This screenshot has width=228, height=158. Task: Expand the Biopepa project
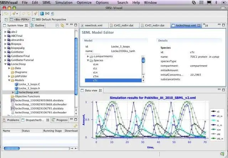point(5,44)
